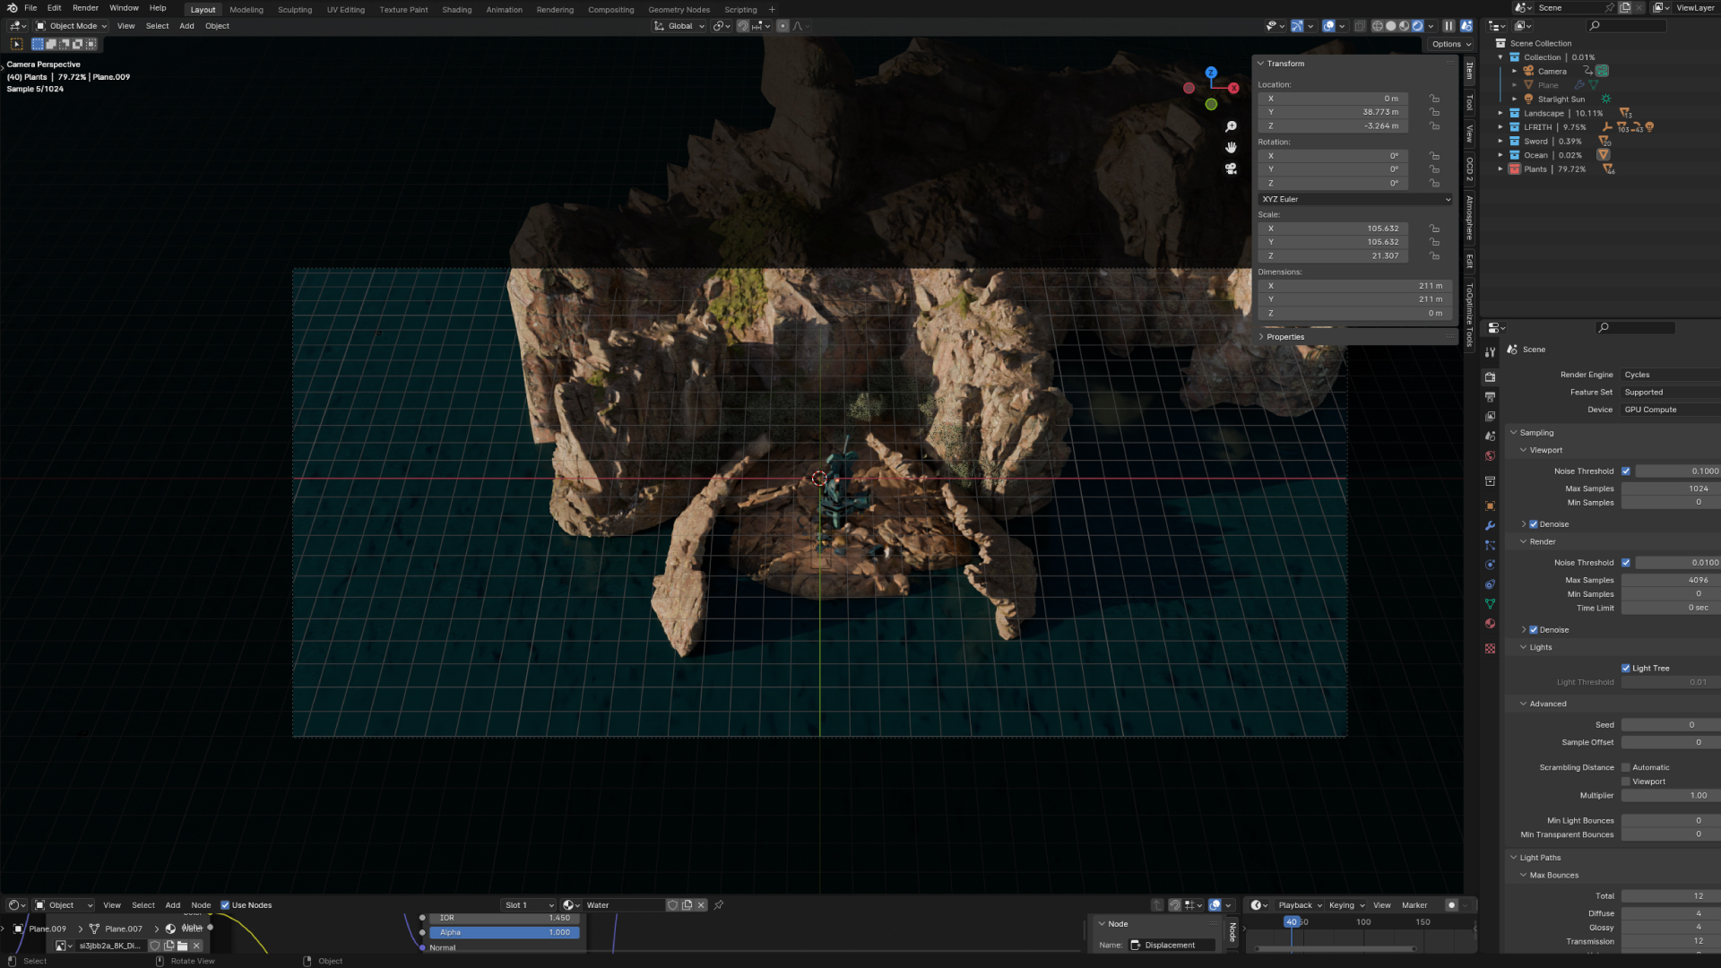Uncheck Use Nodes in node editor

tap(226, 905)
